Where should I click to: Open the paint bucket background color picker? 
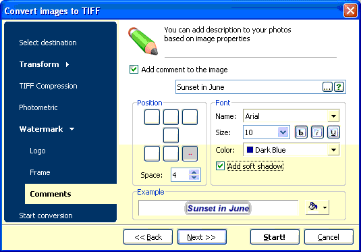[317, 207]
